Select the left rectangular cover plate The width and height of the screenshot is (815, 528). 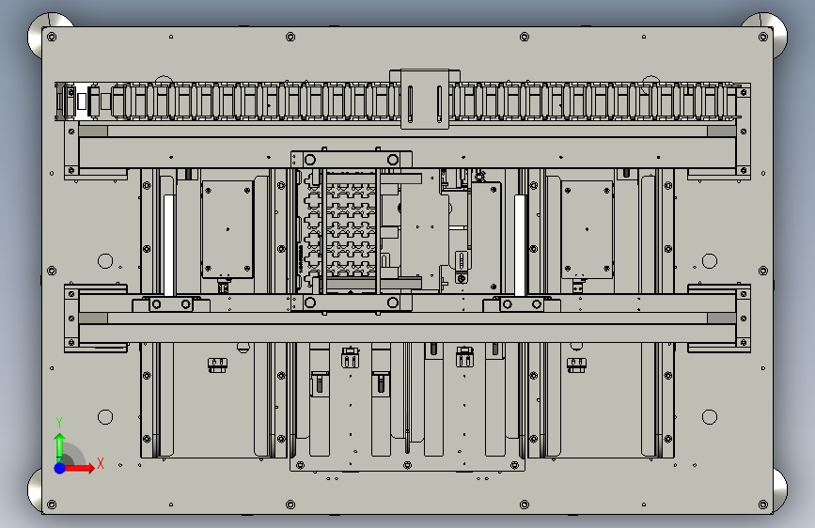pyautogui.click(x=227, y=229)
